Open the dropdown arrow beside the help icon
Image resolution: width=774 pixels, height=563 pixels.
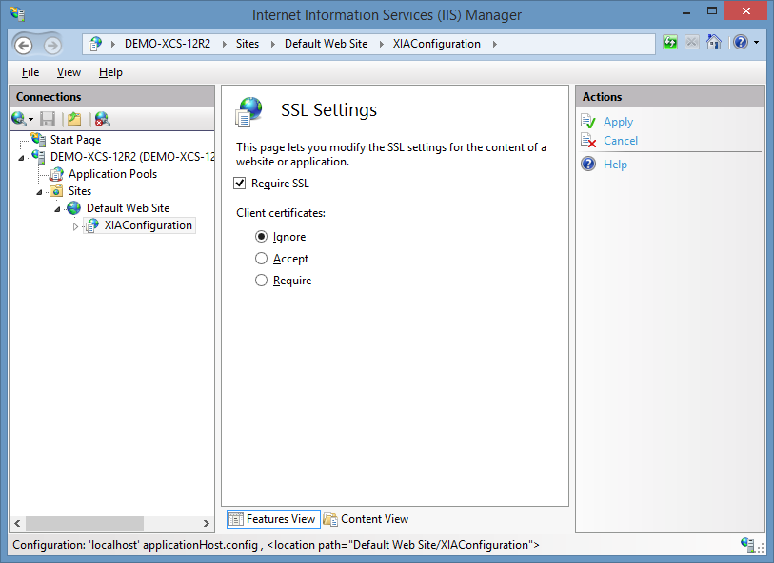pos(757,43)
